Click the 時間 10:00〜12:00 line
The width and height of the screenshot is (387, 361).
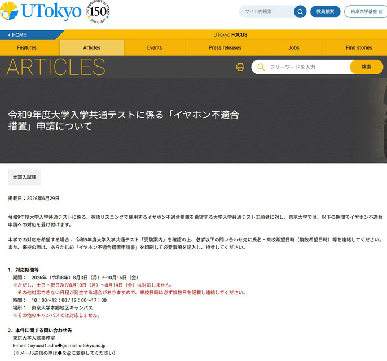pos(60,300)
